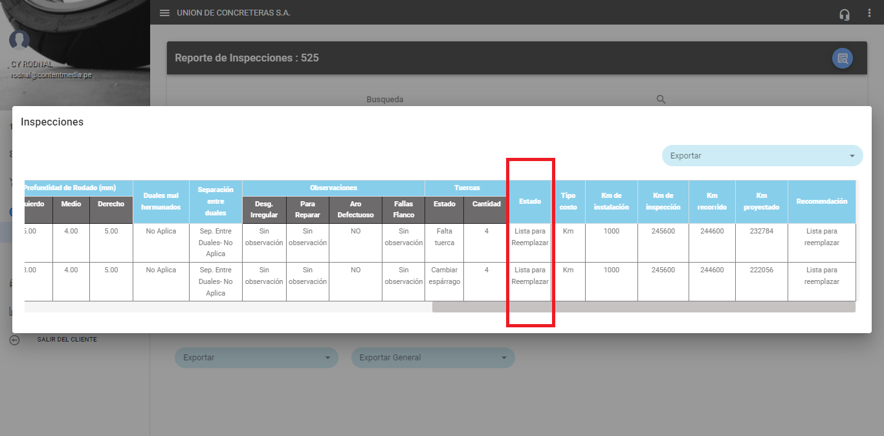Open the hamburger navigation menu
The width and height of the screenshot is (884, 436).
click(164, 13)
